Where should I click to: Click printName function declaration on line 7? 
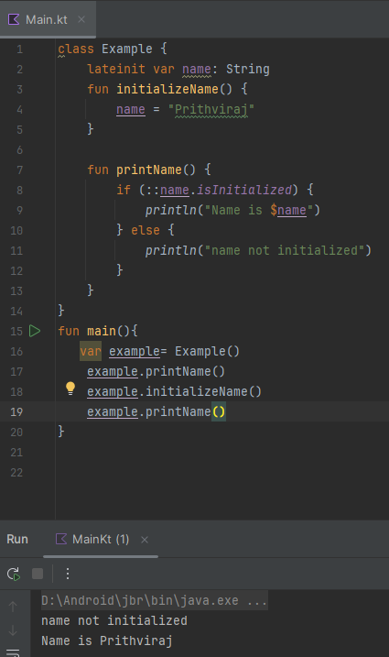click(x=148, y=170)
